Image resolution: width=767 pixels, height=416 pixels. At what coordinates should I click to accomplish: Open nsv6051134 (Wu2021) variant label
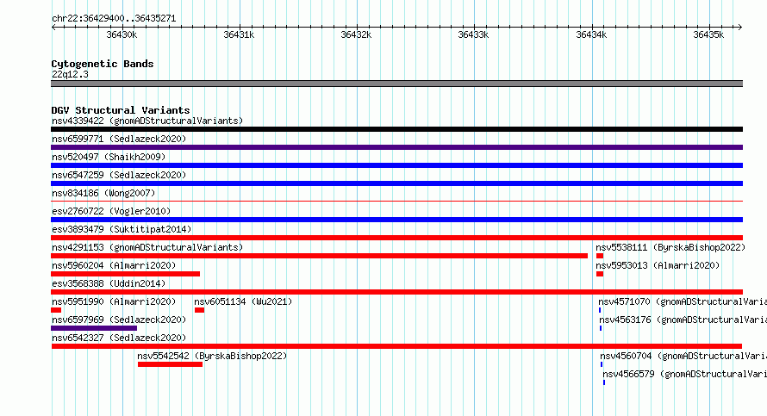(x=243, y=301)
